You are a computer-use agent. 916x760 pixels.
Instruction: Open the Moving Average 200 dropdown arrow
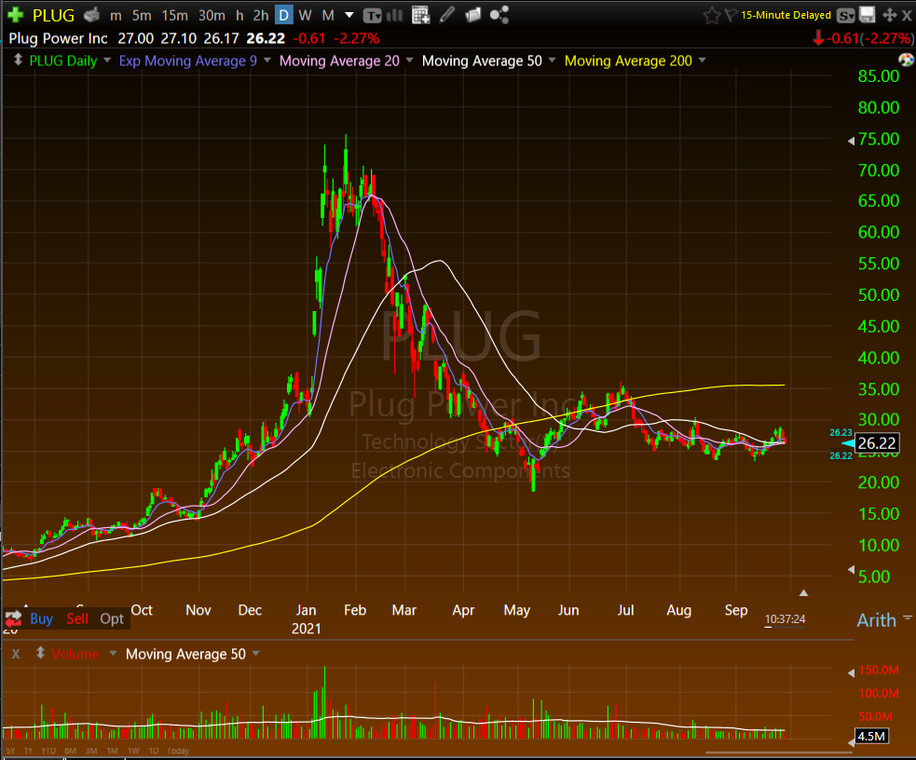(703, 61)
